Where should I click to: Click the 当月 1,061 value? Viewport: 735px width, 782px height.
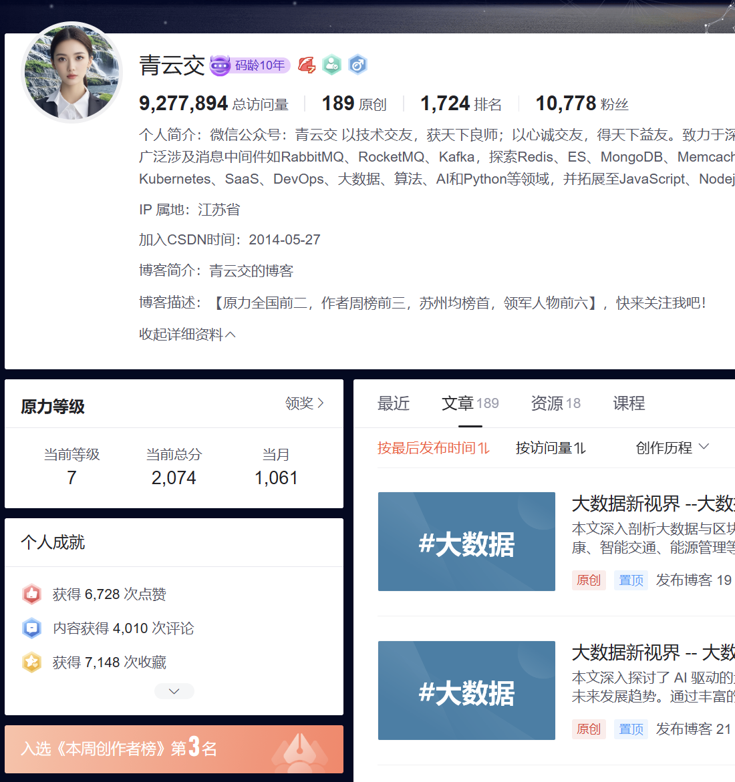(276, 477)
